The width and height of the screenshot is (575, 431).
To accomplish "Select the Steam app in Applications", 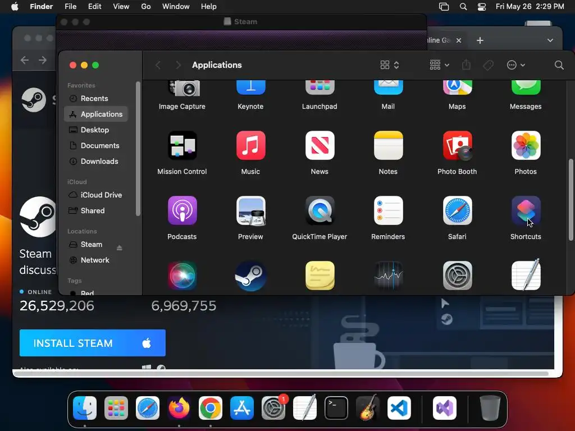I will coord(251,276).
